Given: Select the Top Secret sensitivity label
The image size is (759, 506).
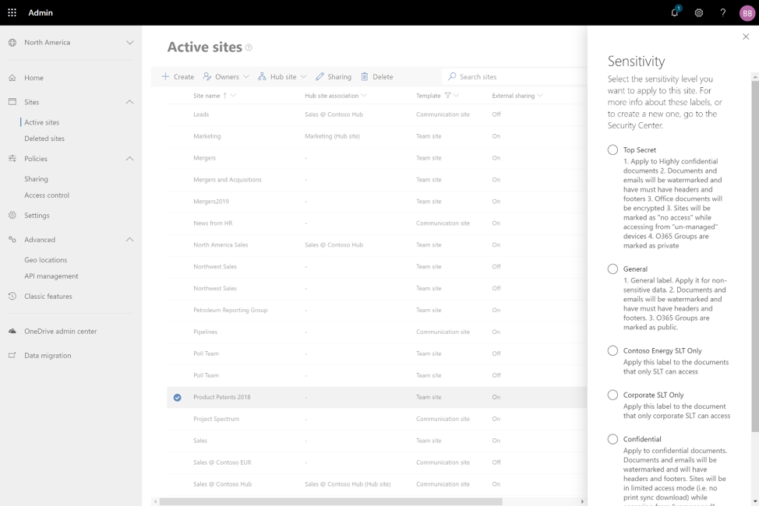Looking at the screenshot, I should (612, 149).
